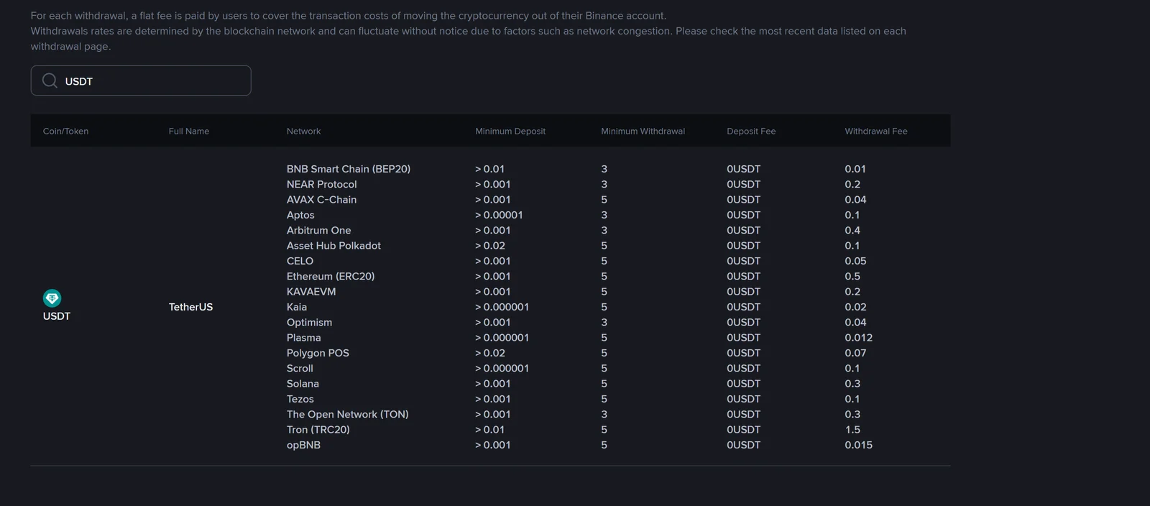This screenshot has width=1150, height=506.
Task: Choose the Ethereum (ERC20) network entry
Action: coord(331,276)
